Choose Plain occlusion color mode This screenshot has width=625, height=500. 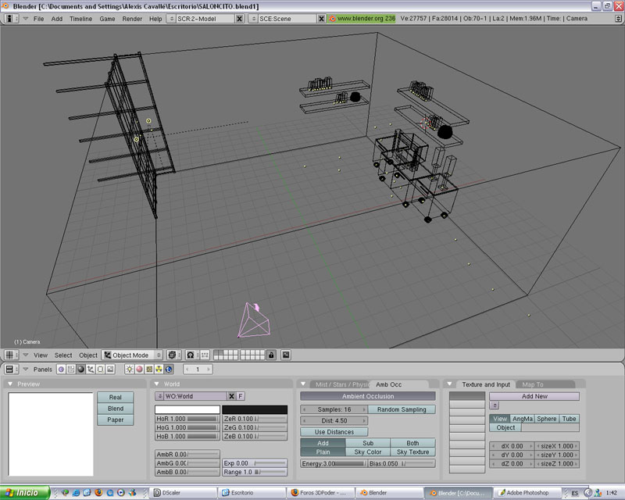(x=323, y=452)
